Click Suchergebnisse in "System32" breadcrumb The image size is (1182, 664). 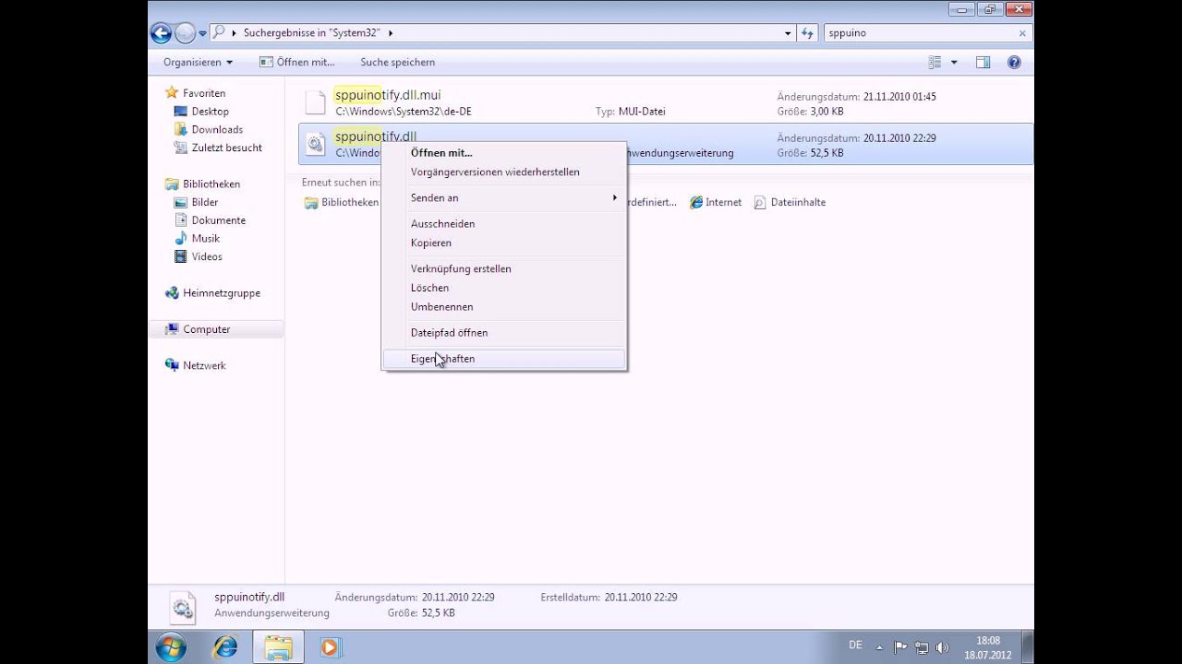coord(312,33)
